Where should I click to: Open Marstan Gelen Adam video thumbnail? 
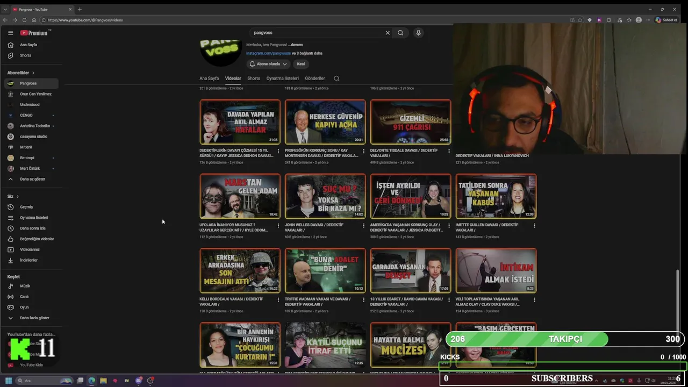pos(240,196)
